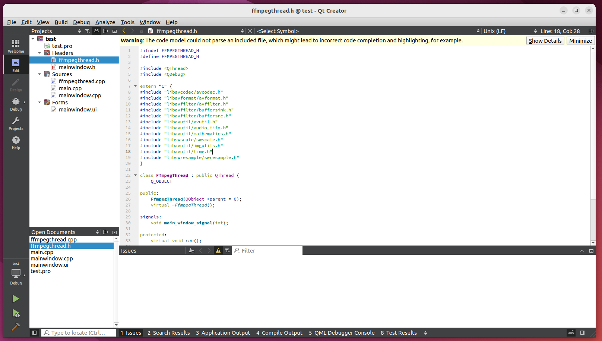The image size is (602, 341).
Task: Open the Open Documents view selector
Action: click(x=65, y=232)
